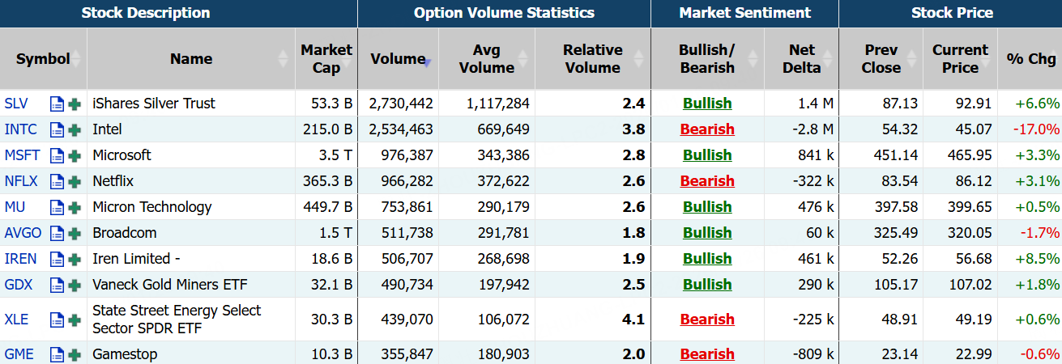Select the Option Volume Statistics header group
Image resolution: width=1062 pixels, height=364 pixels.
pyautogui.click(x=504, y=13)
